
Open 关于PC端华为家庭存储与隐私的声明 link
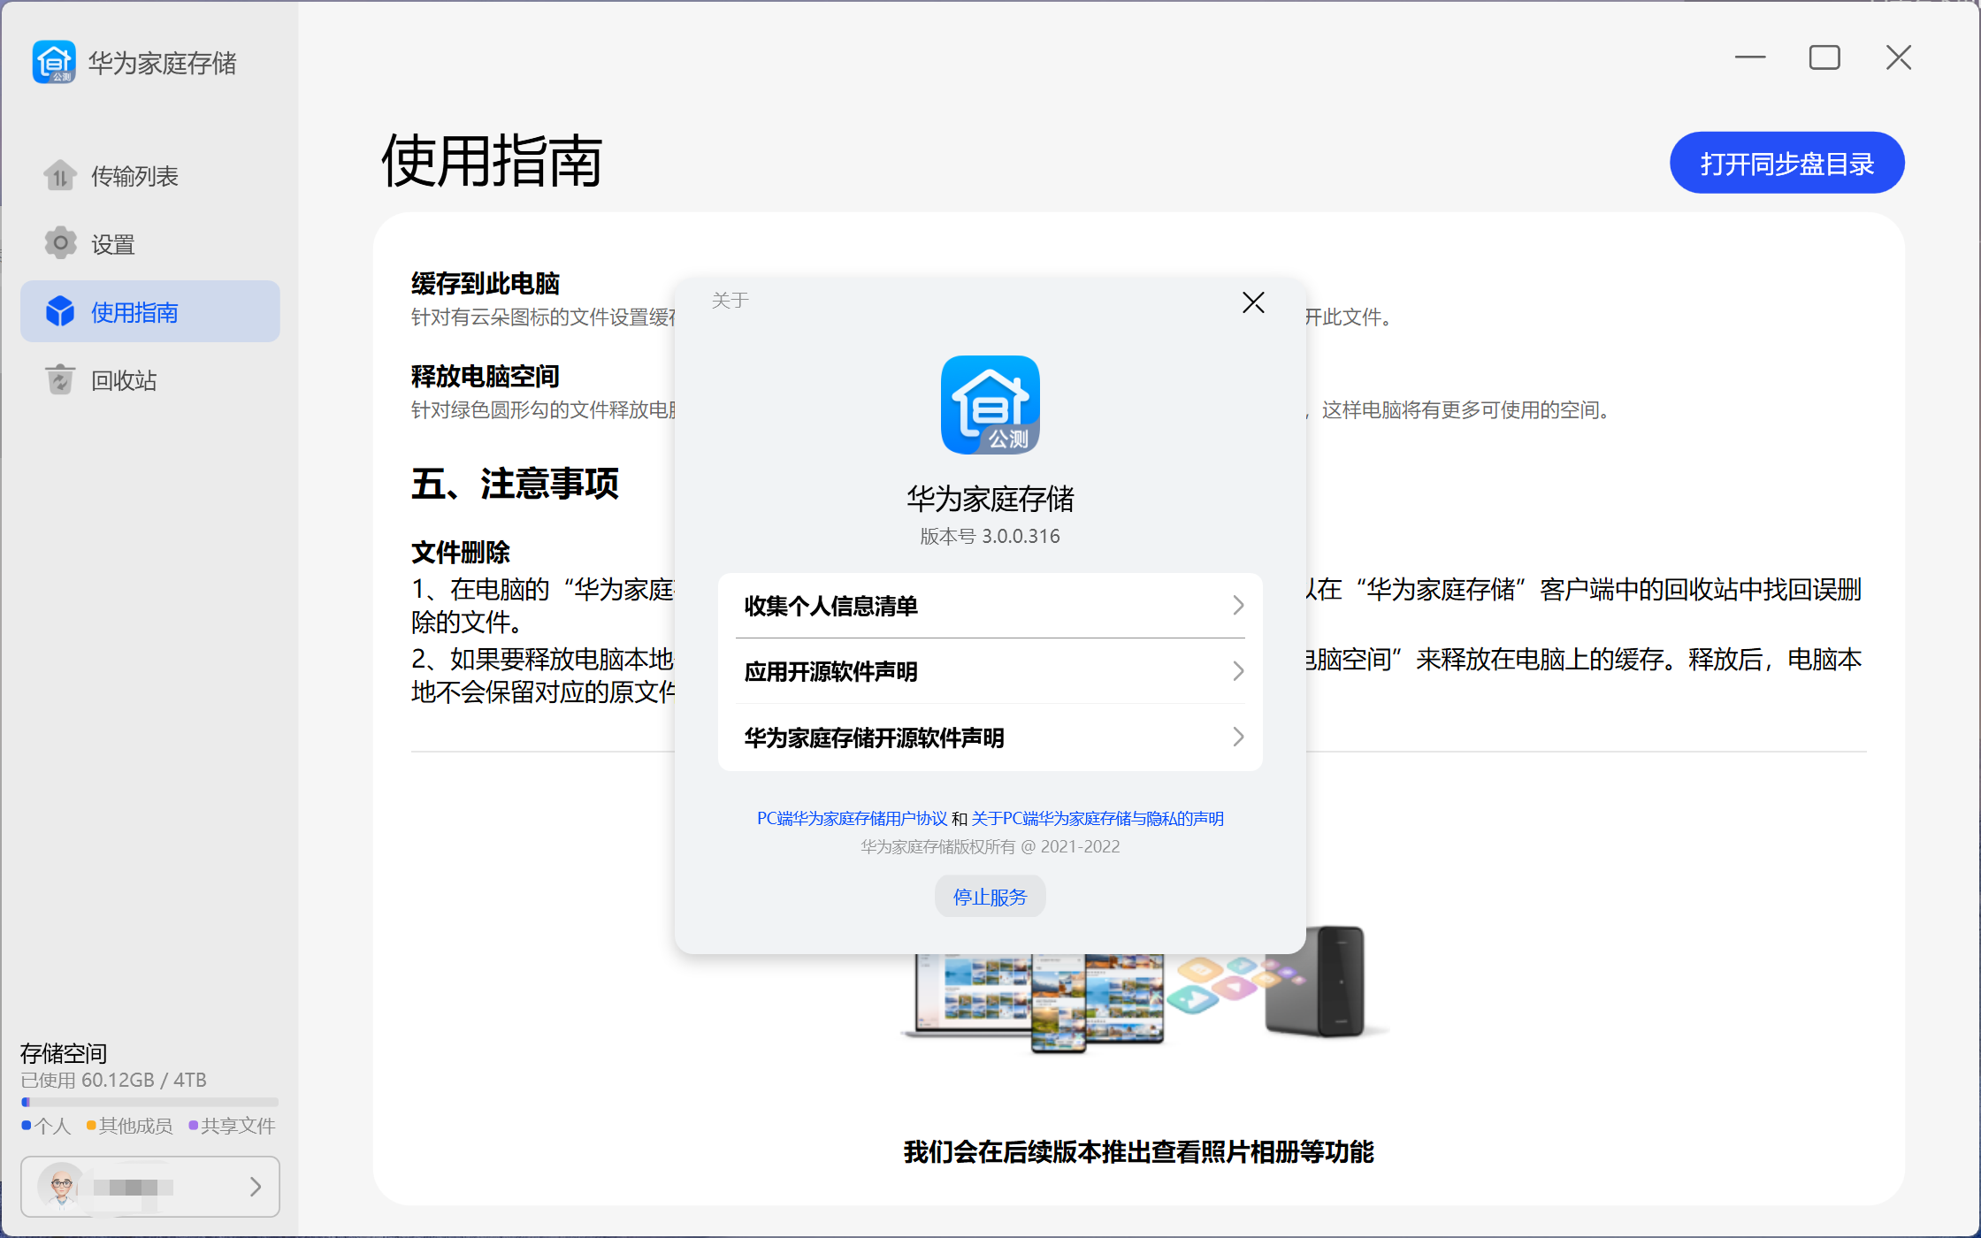1098,819
